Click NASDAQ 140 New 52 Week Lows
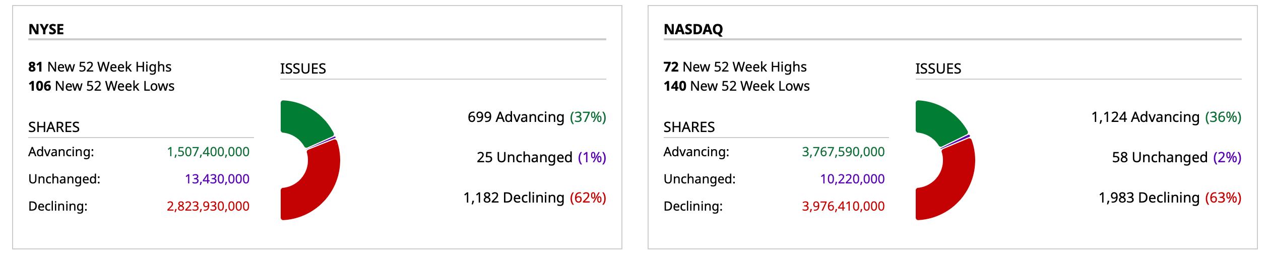 (736, 86)
